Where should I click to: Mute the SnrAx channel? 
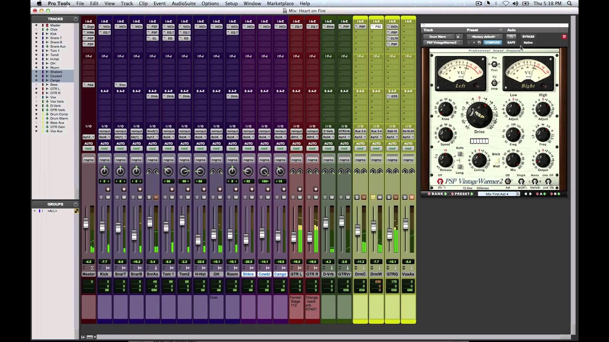pos(156,197)
